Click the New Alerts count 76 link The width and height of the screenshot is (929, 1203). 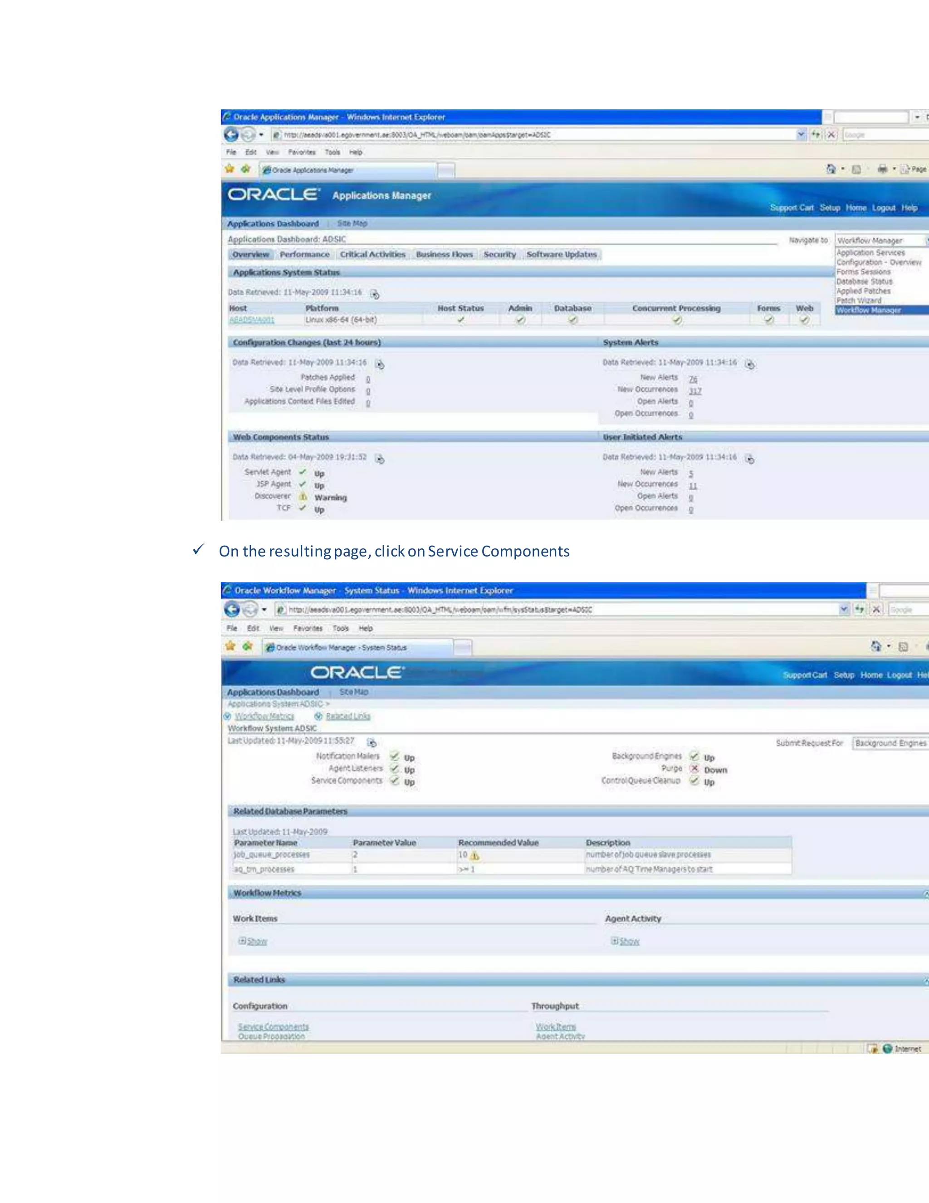[693, 379]
